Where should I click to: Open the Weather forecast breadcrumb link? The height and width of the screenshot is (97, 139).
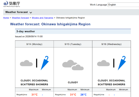click(20, 18)
